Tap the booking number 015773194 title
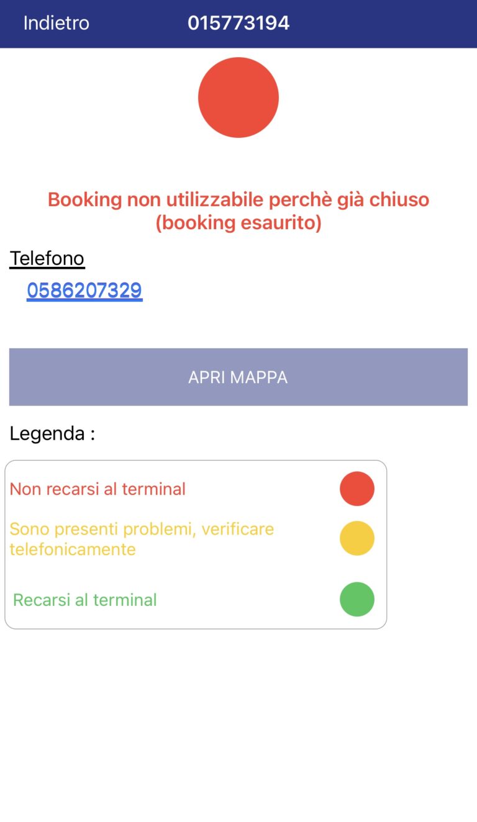The height and width of the screenshot is (822, 477). point(238,23)
